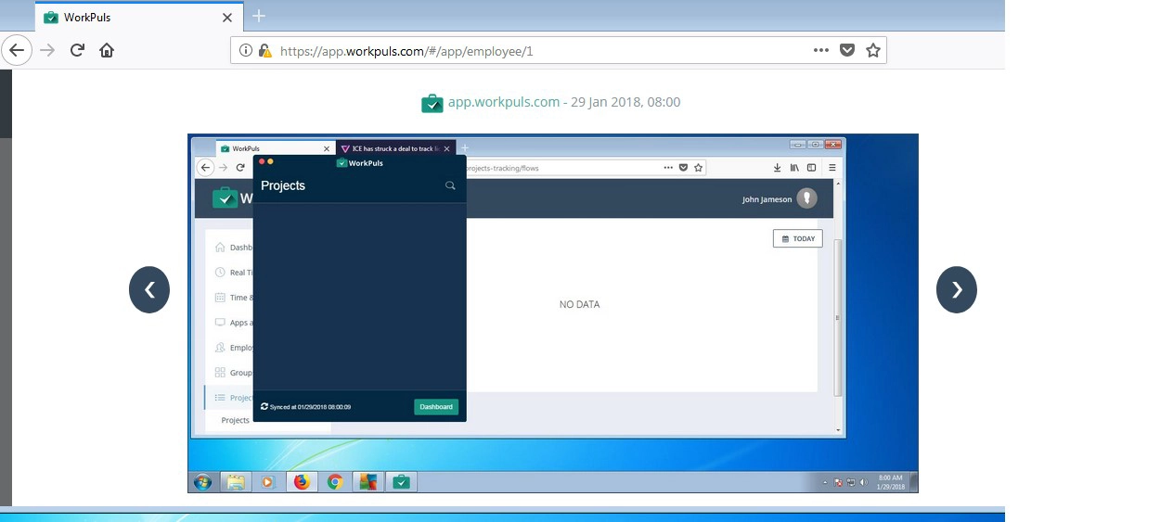1173x522 pixels.
Task: Save the page to Pocket
Action: click(847, 50)
